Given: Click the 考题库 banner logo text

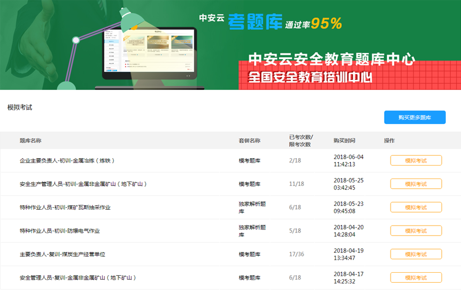Looking at the screenshot, I should tap(255, 21).
